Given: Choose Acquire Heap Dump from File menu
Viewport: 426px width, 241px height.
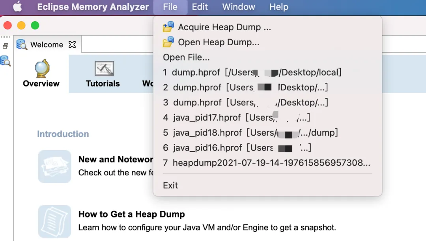Looking at the screenshot, I should pos(267,27).
